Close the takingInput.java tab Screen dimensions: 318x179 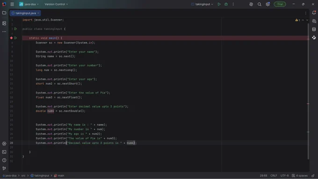tap(38, 13)
